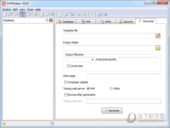This screenshot has height=128, width=170.
Task: Click the yellow page toolbar icon
Action: pyautogui.click(x=60, y=15)
